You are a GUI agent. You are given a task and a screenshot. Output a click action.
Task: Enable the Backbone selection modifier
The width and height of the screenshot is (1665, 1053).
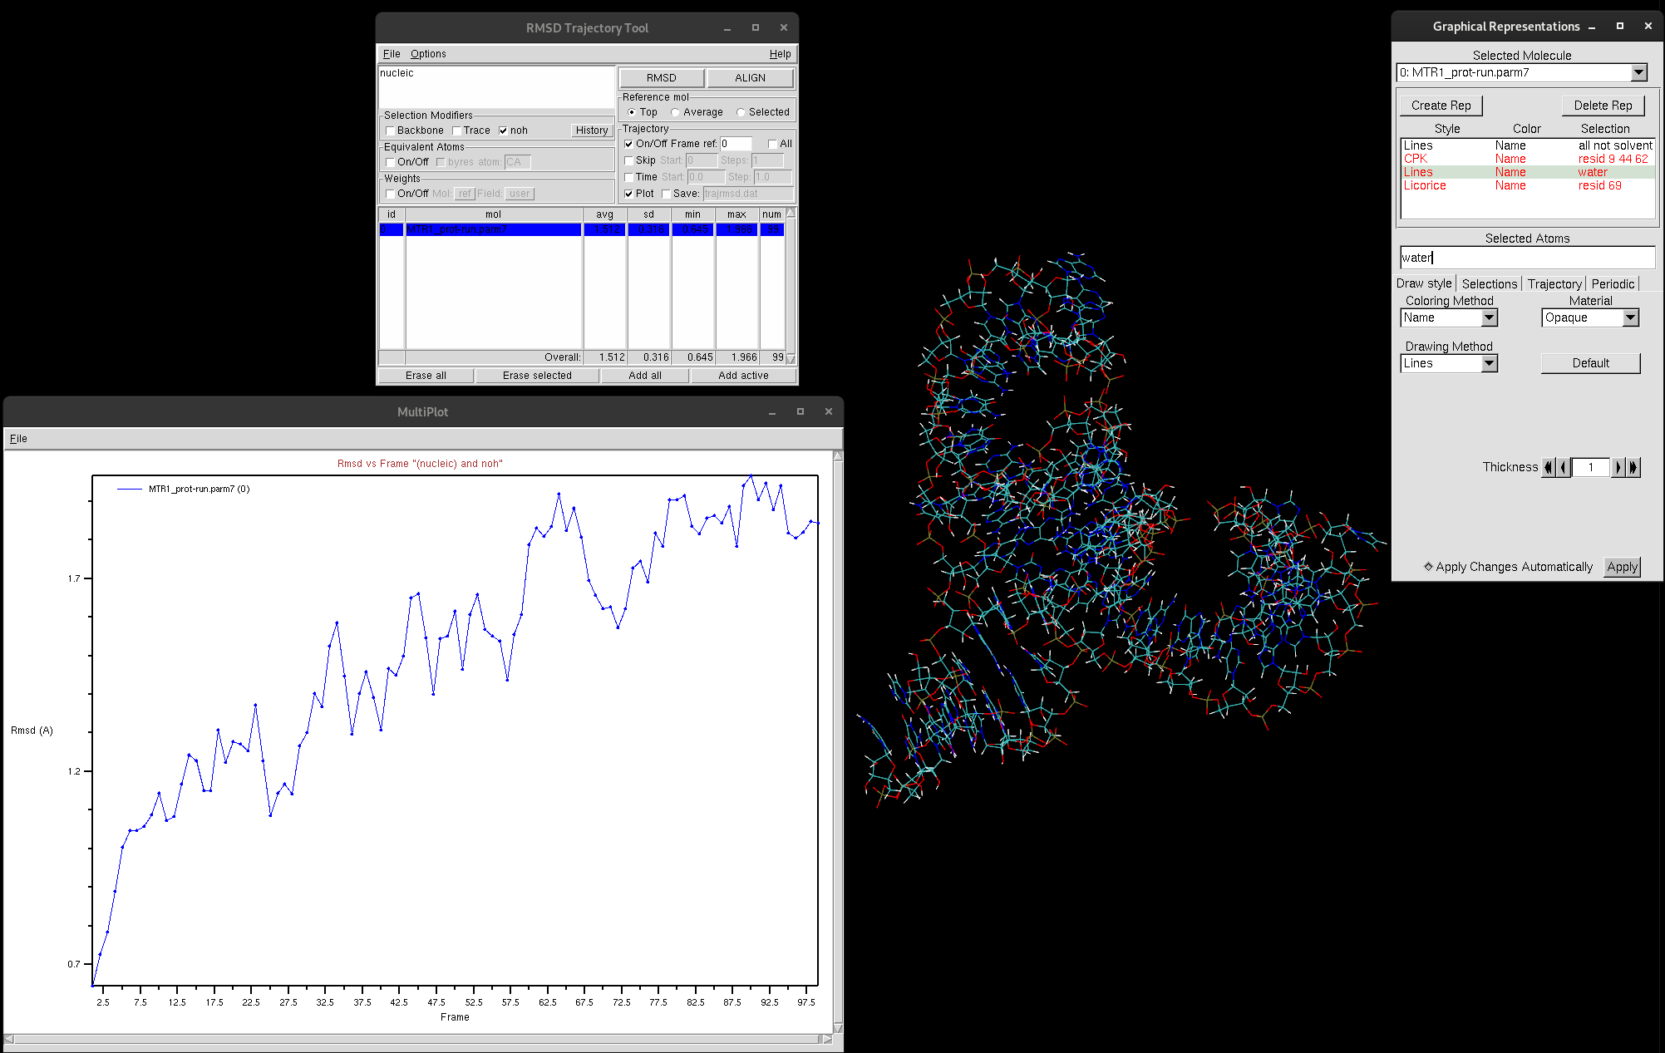(390, 130)
